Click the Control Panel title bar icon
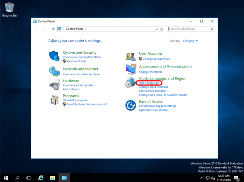 tap(35, 21)
